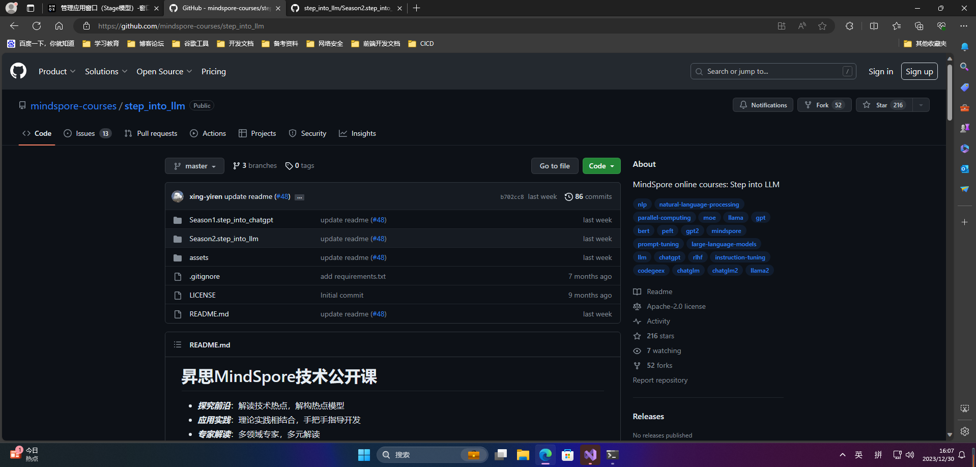Open Windows taskbar search box
Image resolution: width=976 pixels, height=467 pixels.
click(x=432, y=455)
